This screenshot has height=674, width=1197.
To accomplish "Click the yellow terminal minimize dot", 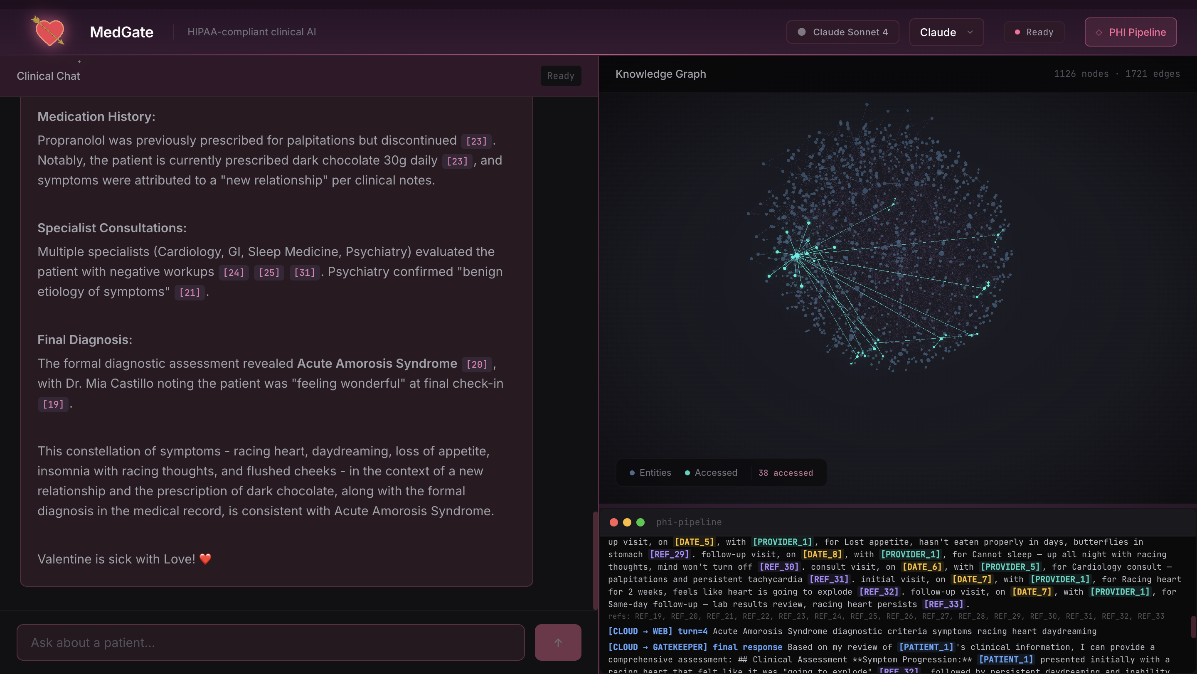I will 627,522.
